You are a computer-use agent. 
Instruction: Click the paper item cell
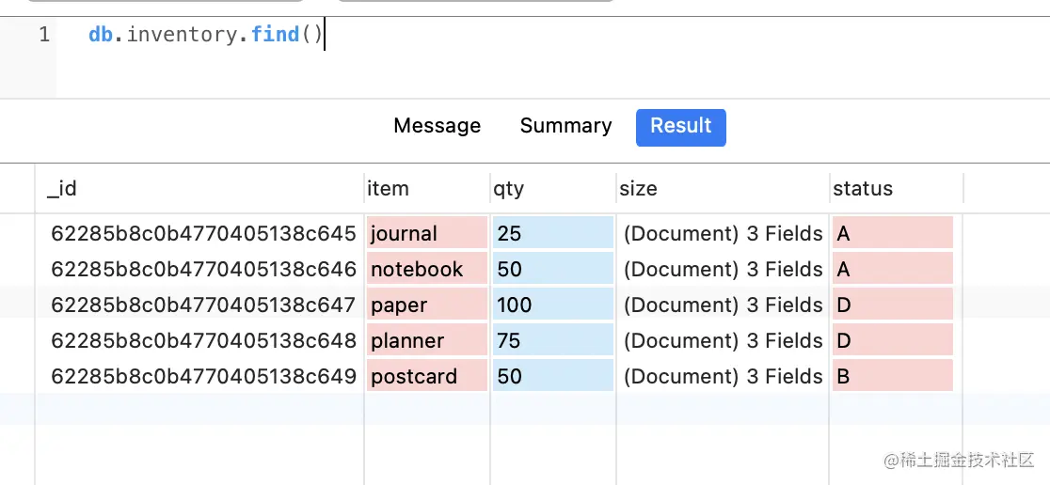coord(426,305)
